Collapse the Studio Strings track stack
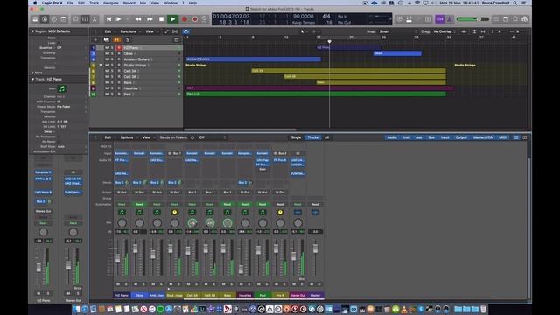 (101, 65)
